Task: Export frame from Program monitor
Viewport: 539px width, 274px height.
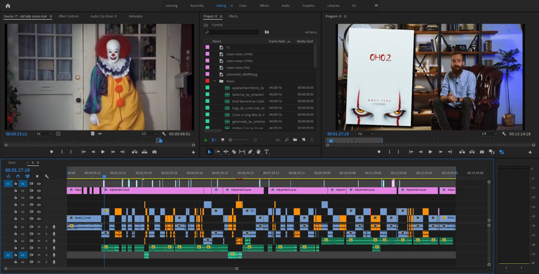Action: pos(482,152)
